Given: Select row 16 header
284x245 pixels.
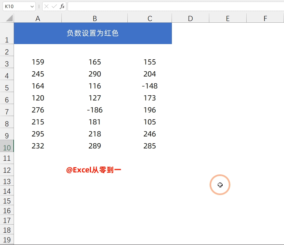Looking at the screenshot, I should 7,211.
